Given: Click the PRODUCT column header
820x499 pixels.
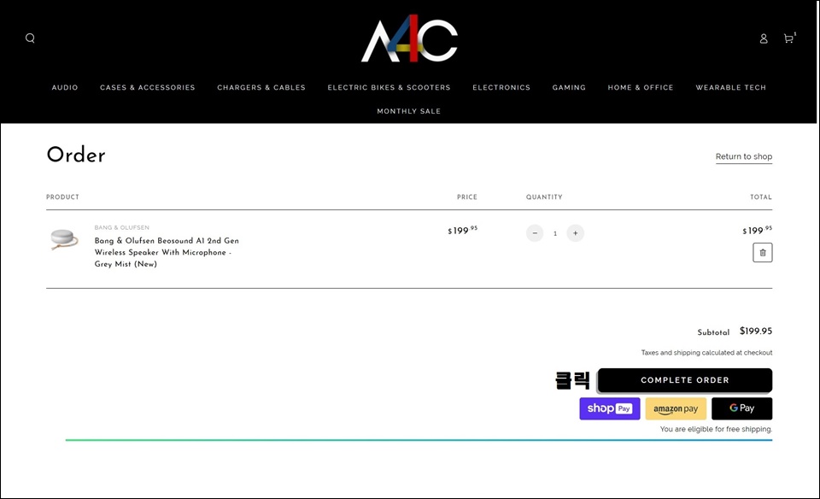Looking at the screenshot, I should (x=62, y=197).
